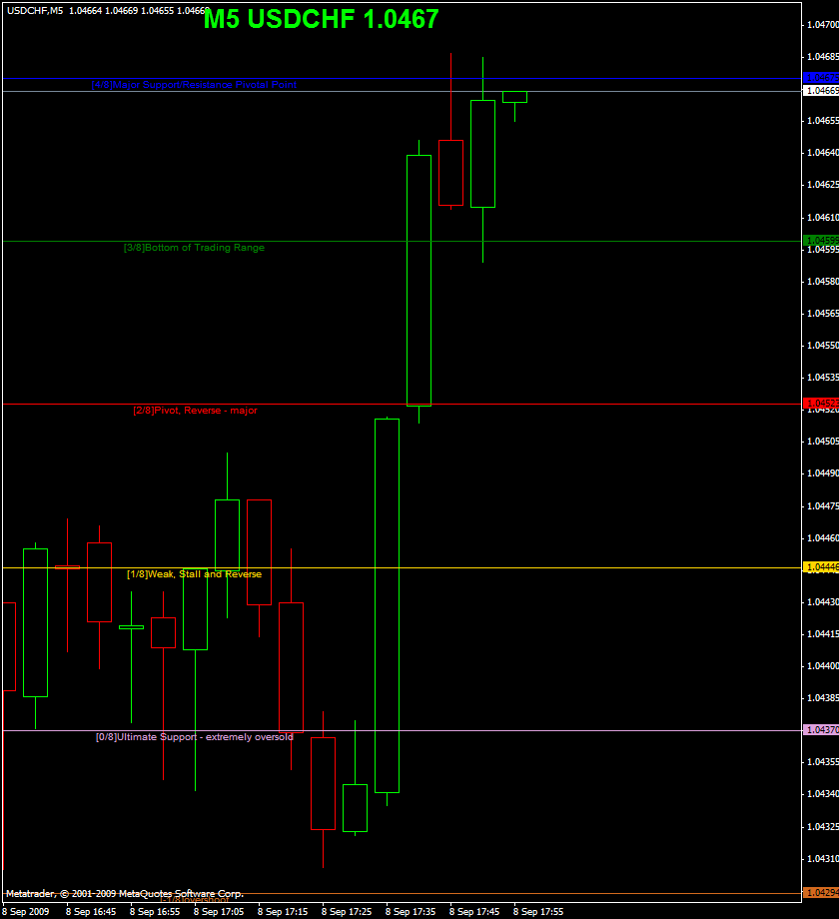The width and height of the screenshot is (839, 919).
Task: Click the 1.04310 price scale label
Action: point(823,859)
